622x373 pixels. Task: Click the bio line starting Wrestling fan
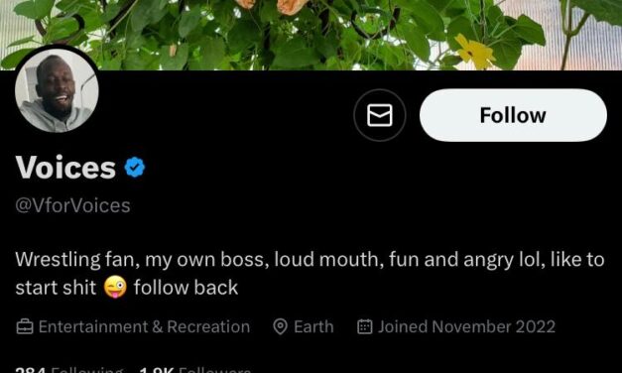click(x=310, y=260)
